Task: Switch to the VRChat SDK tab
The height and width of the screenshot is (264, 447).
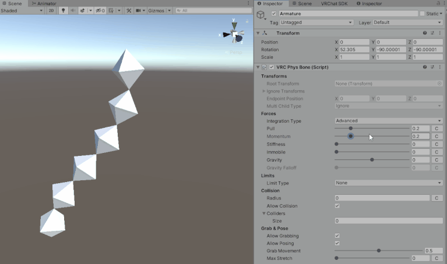Action: click(334, 3)
